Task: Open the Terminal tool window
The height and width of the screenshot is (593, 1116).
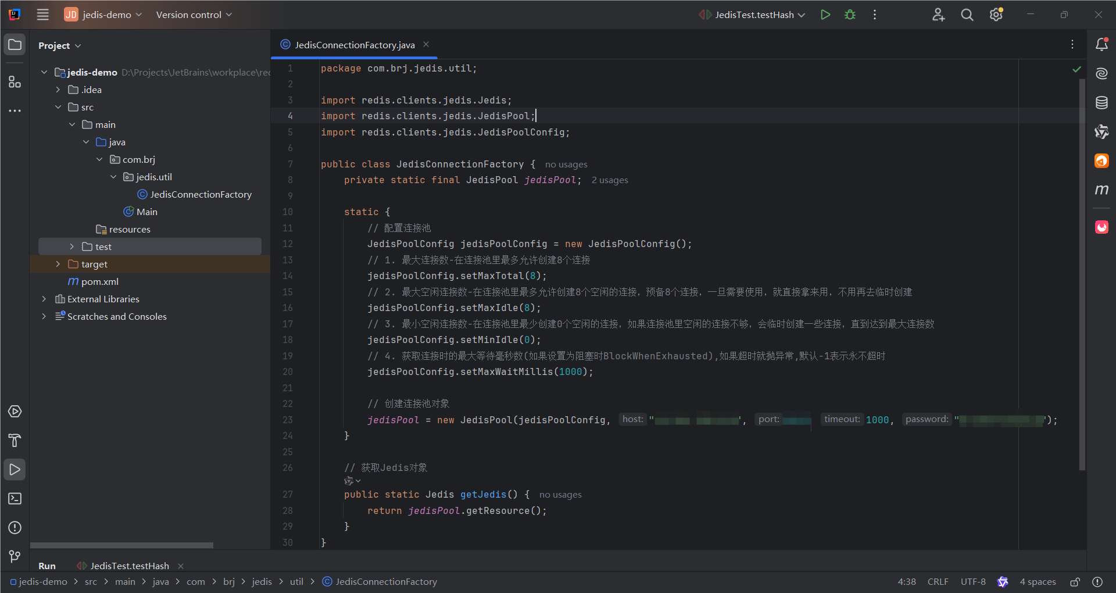Action: pyautogui.click(x=15, y=499)
